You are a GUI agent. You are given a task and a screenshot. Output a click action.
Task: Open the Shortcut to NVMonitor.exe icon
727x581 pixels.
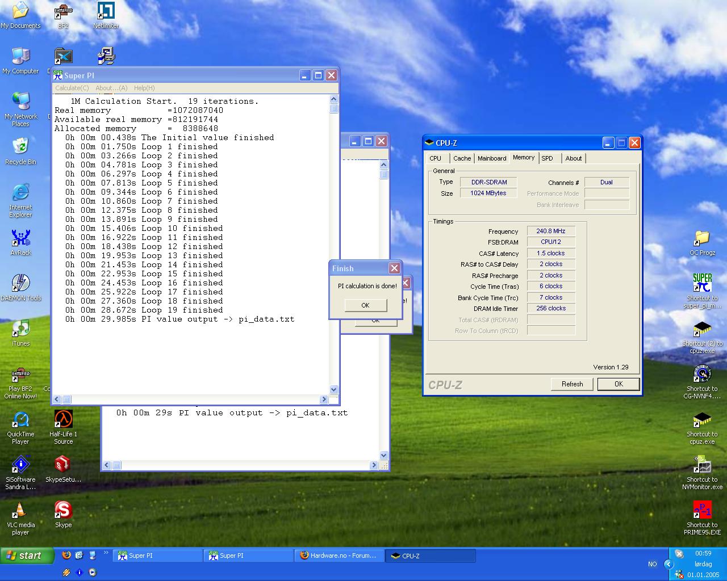(x=703, y=473)
